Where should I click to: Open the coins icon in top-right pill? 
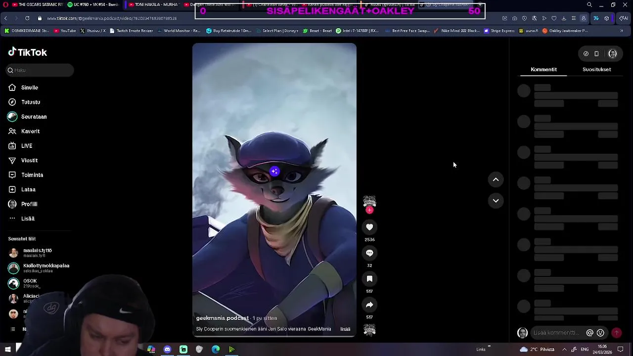586,54
